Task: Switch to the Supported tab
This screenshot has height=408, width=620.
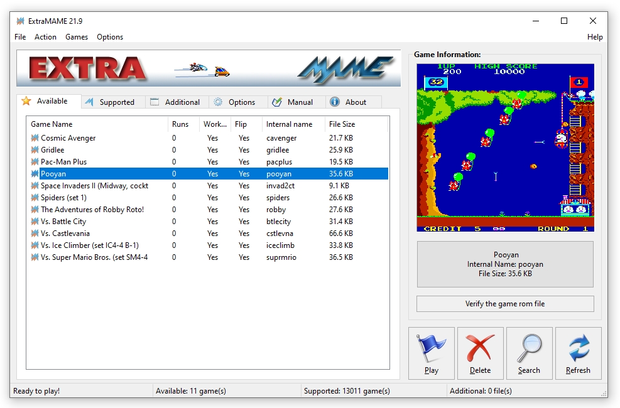Action: point(116,102)
